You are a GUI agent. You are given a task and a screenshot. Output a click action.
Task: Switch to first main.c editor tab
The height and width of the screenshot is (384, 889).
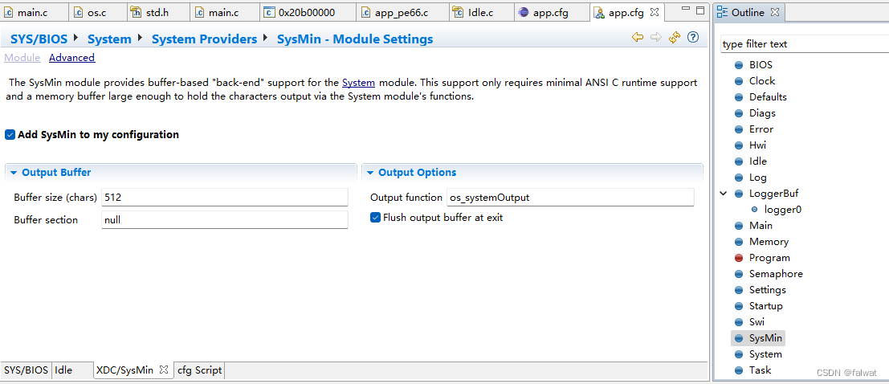coord(34,12)
